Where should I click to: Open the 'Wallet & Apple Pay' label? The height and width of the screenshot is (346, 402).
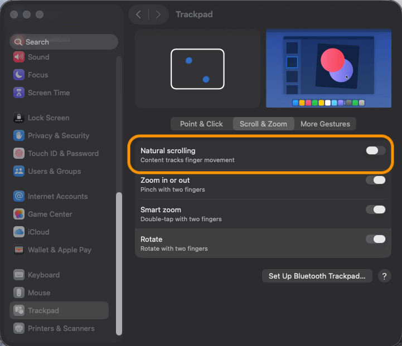pyautogui.click(x=60, y=250)
